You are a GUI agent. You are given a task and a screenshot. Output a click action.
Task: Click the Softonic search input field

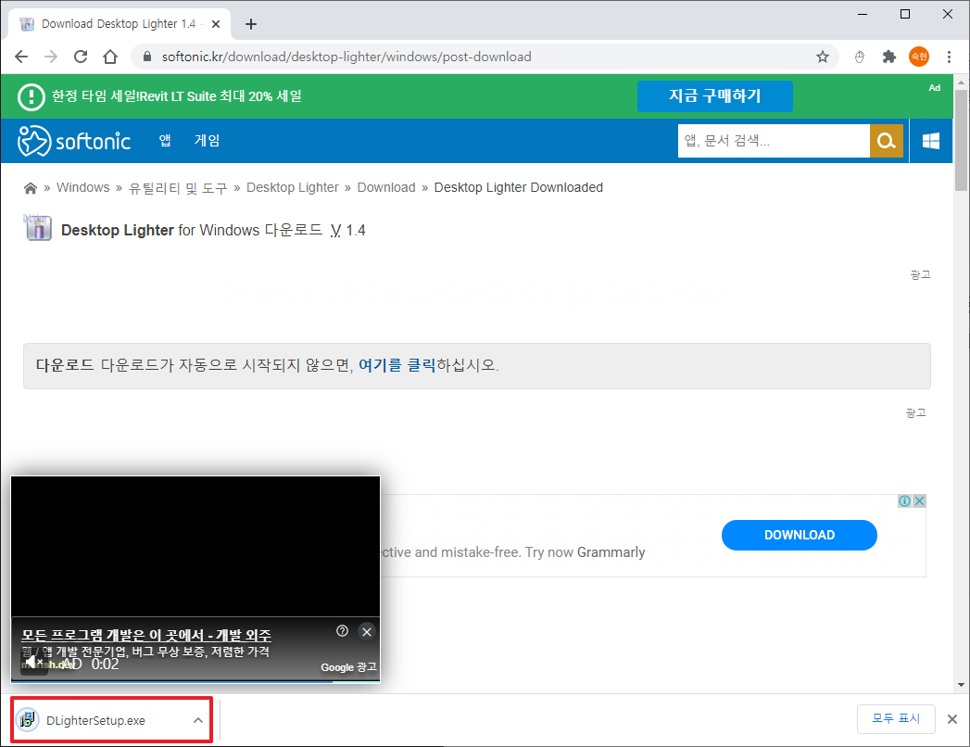[774, 141]
